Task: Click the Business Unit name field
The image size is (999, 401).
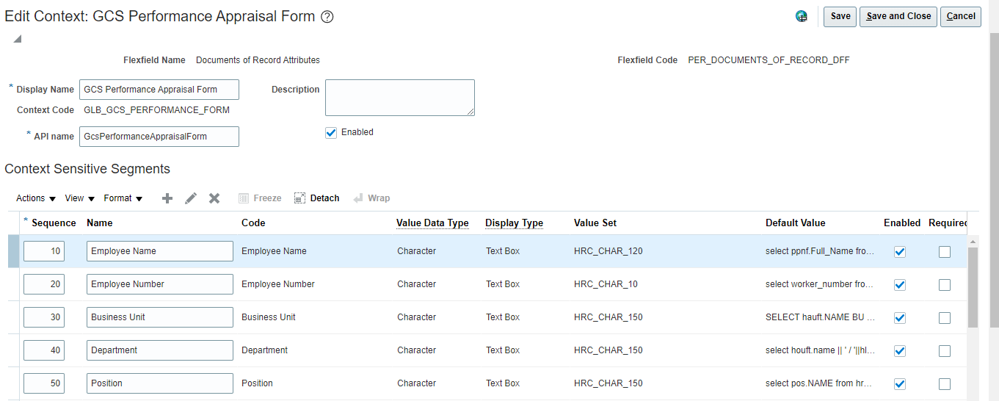Action: tap(160, 317)
